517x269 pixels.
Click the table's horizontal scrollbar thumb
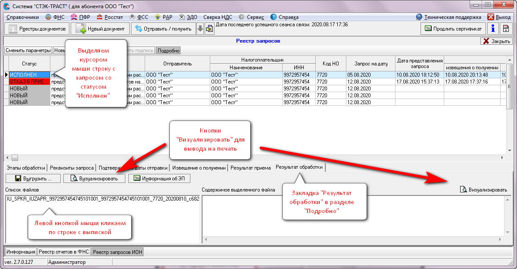[15, 158]
